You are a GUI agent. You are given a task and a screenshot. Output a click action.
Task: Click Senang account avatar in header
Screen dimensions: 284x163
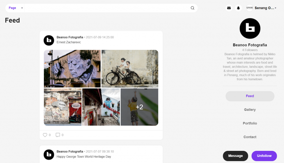click(250, 8)
